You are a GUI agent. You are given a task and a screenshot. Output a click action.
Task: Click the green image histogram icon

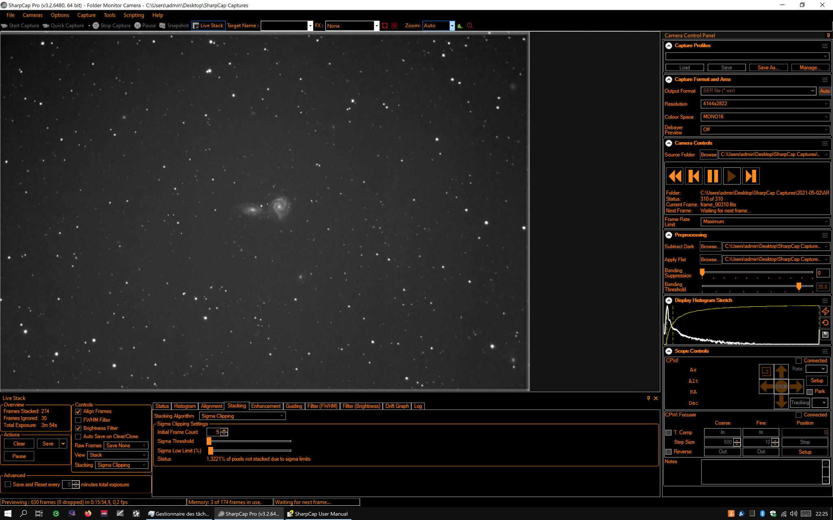(x=460, y=26)
